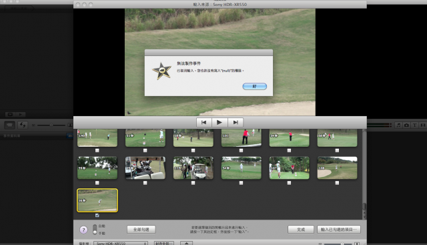Image resolution: width=427 pixels, height=245 pixels.
Task: Open the titles browser T icon in main window
Action: point(414,125)
